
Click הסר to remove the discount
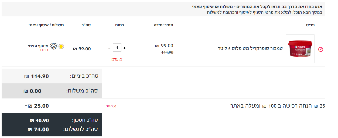[109, 106]
